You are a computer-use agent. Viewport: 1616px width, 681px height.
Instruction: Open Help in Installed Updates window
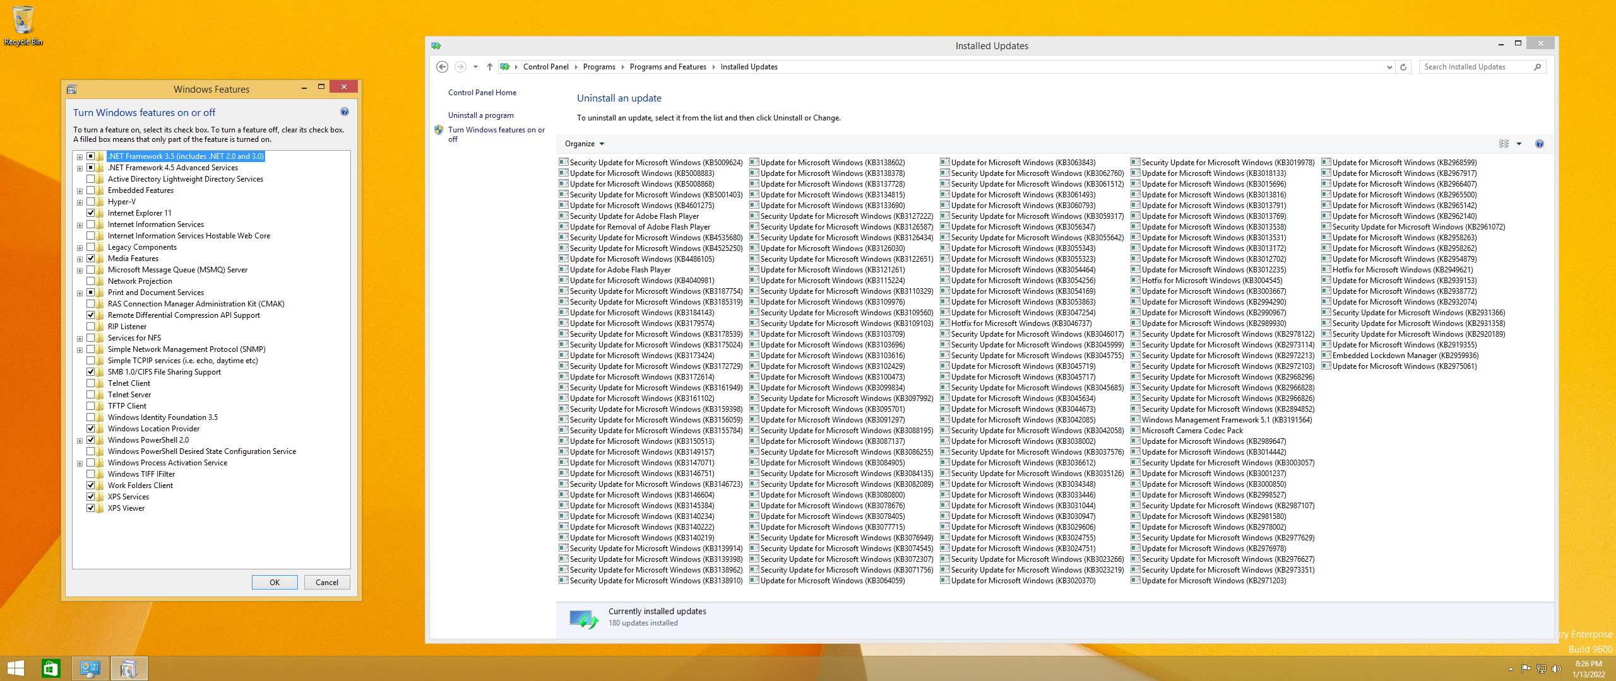[1540, 144]
